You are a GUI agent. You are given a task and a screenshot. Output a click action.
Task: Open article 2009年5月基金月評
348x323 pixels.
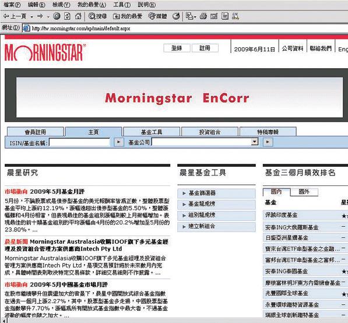pyautogui.click(x=57, y=192)
